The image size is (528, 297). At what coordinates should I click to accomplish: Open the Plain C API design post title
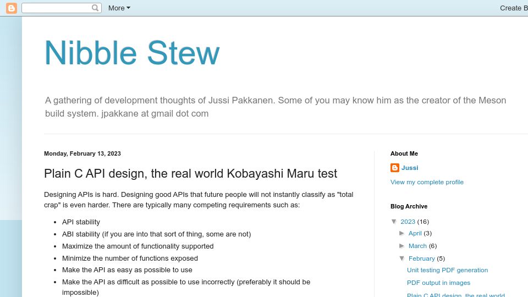point(191,173)
